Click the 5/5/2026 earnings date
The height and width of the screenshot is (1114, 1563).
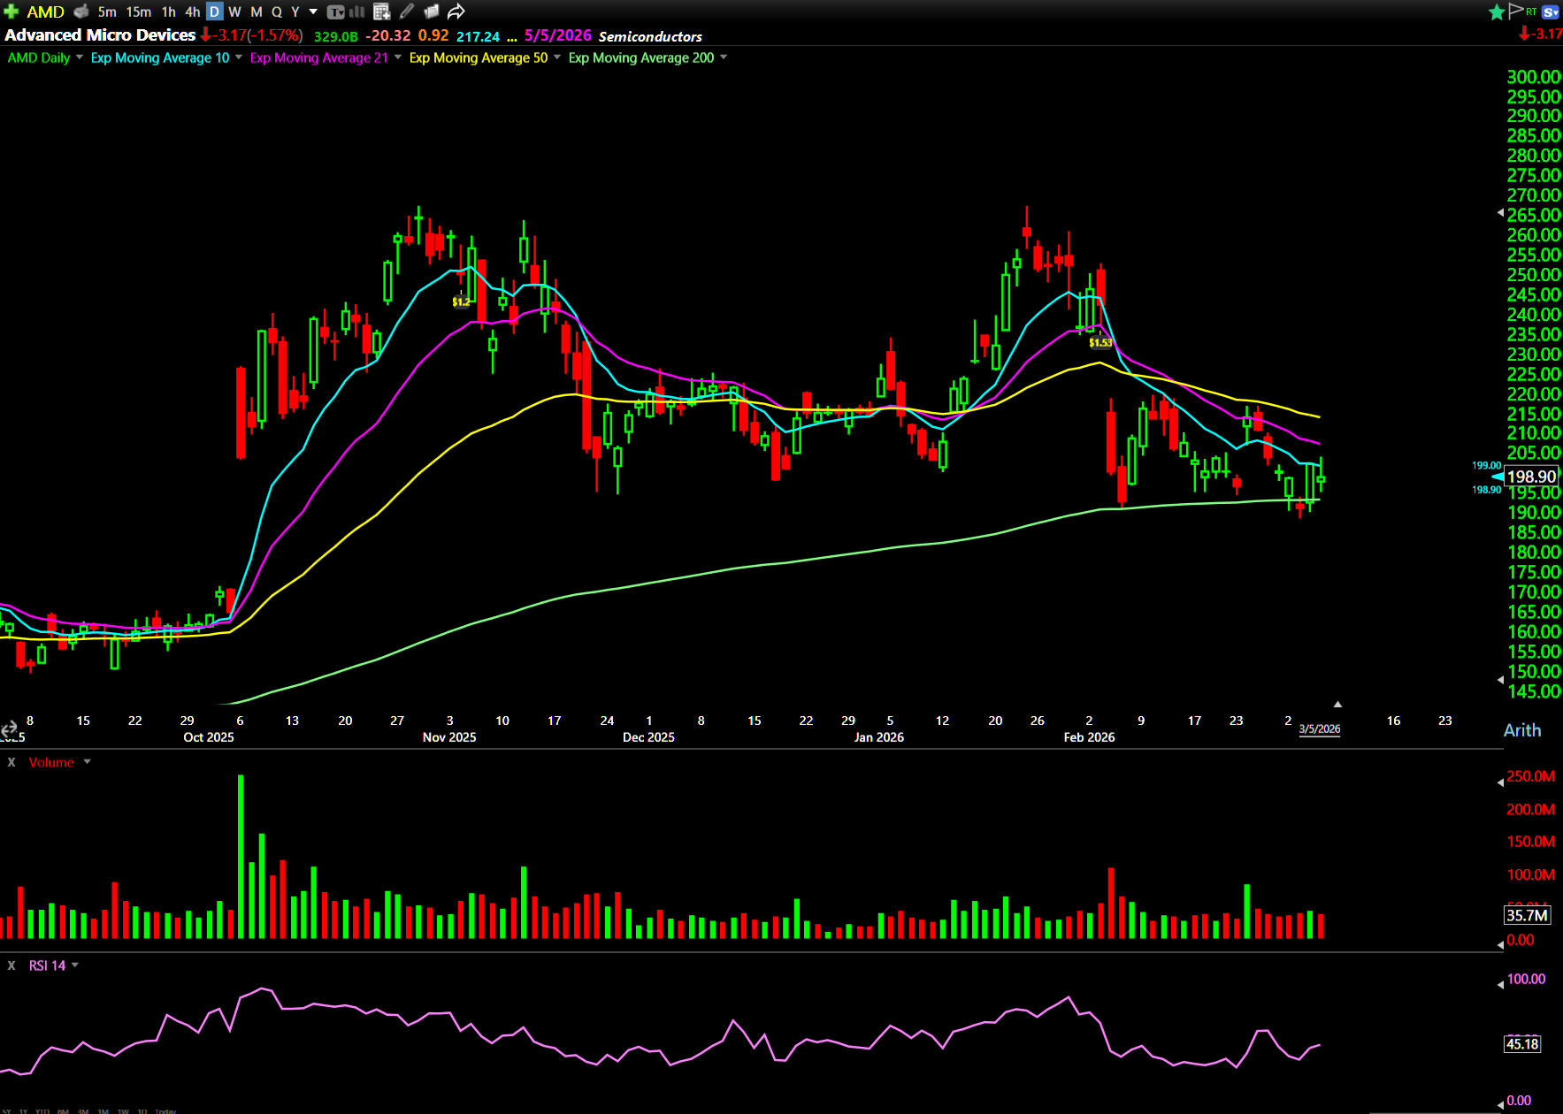pyautogui.click(x=557, y=35)
